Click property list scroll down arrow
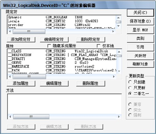The image size is (156, 134). 119,71
